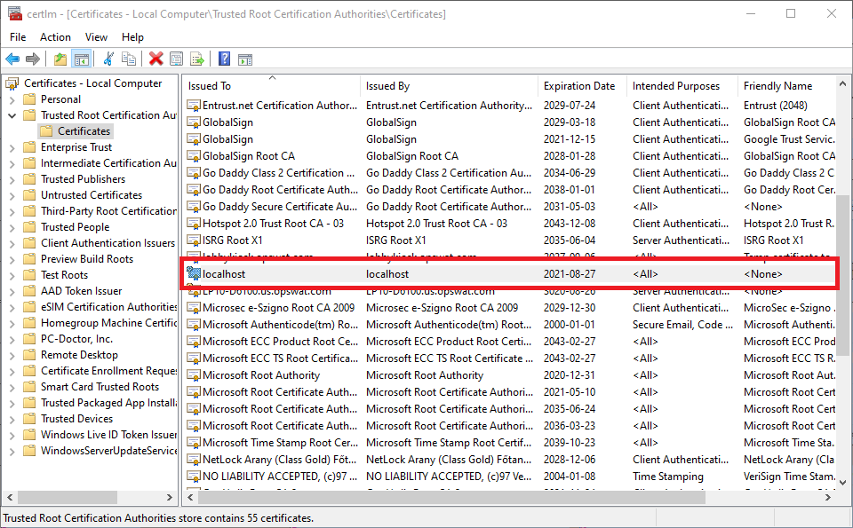This screenshot has height=528, width=853.
Task: Select Client Authentication Issuers tree item
Action: 108,243
